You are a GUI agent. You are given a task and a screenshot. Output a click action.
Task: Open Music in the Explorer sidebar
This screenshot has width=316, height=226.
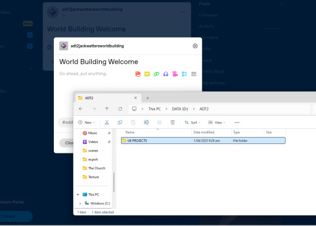pos(92,133)
